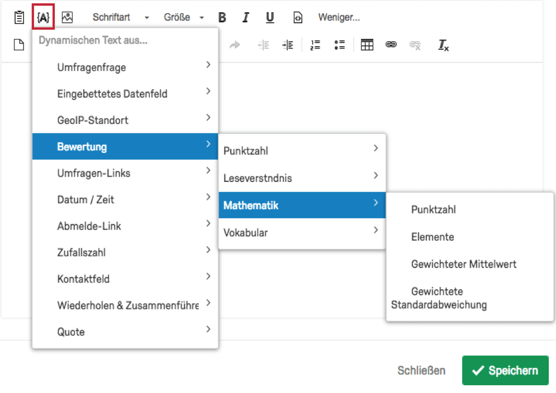
Task: Pick Punktzahl under Mathematik submenu
Action: (470, 209)
